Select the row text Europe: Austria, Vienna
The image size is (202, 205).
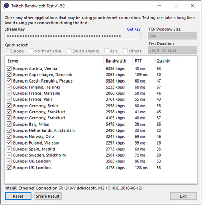(x=35, y=69)
